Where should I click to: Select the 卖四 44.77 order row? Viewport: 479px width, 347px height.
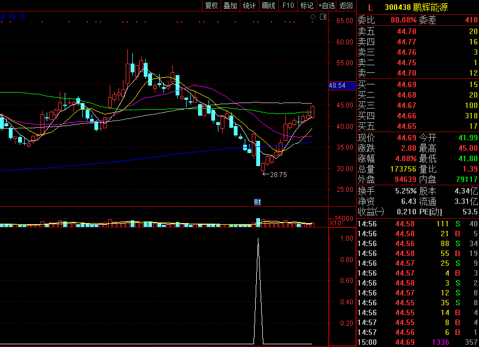click(418, 42)
